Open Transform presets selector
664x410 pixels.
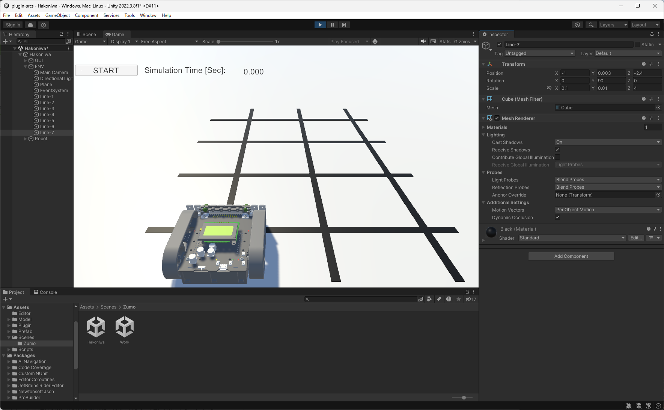[x=651, y=64]
